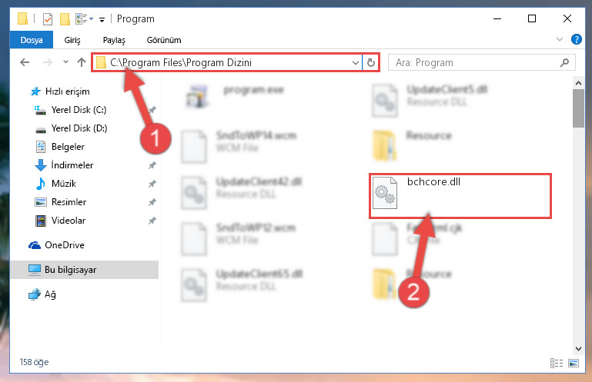Unpin İndirmeler from quick access
Viewport: 592px width, 382px height.
(152, 165)
